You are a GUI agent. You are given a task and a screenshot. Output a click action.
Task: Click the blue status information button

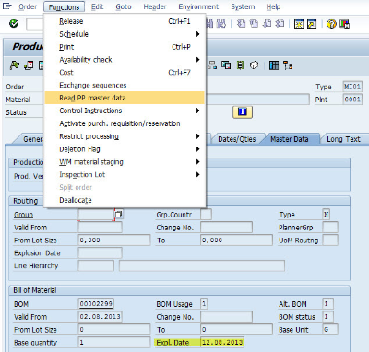pyautogui.click(x=243, y=112)
